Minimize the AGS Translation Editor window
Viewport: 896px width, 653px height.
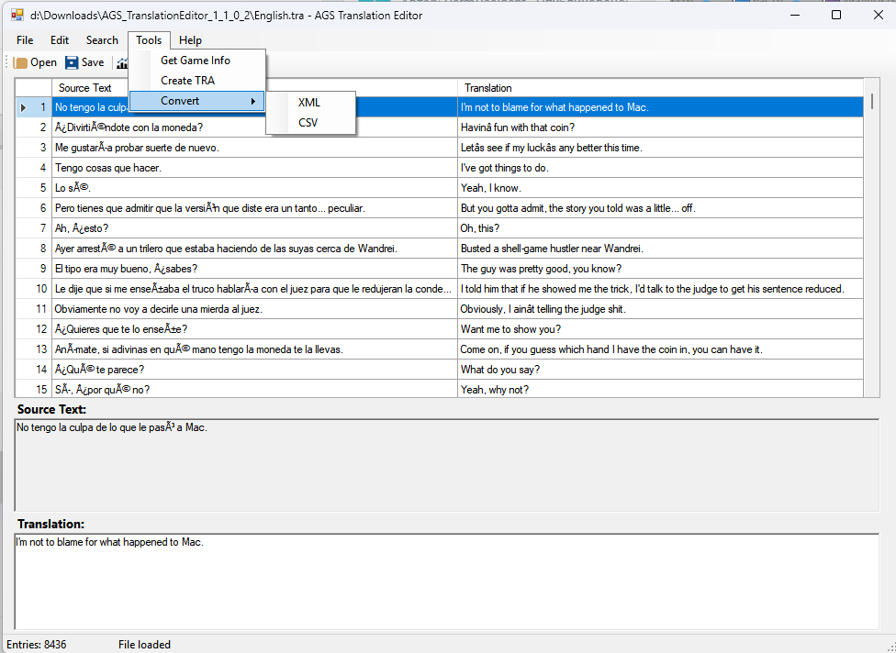795,15
